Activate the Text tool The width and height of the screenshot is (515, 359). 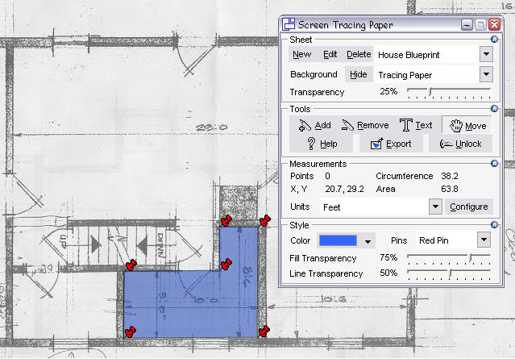417,125
